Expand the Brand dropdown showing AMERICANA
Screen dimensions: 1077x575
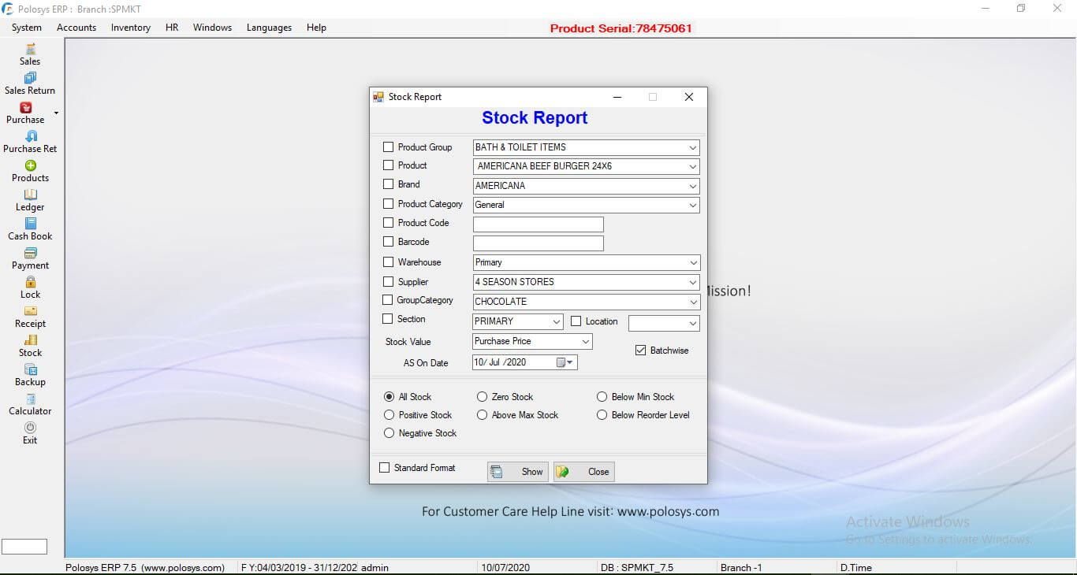tap(586, 186)
